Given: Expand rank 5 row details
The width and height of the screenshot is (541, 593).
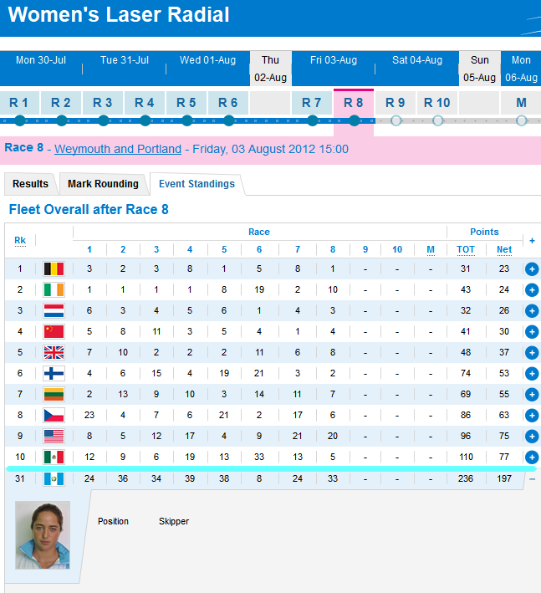Looking at the screenshot, I should tap(532, 352).
